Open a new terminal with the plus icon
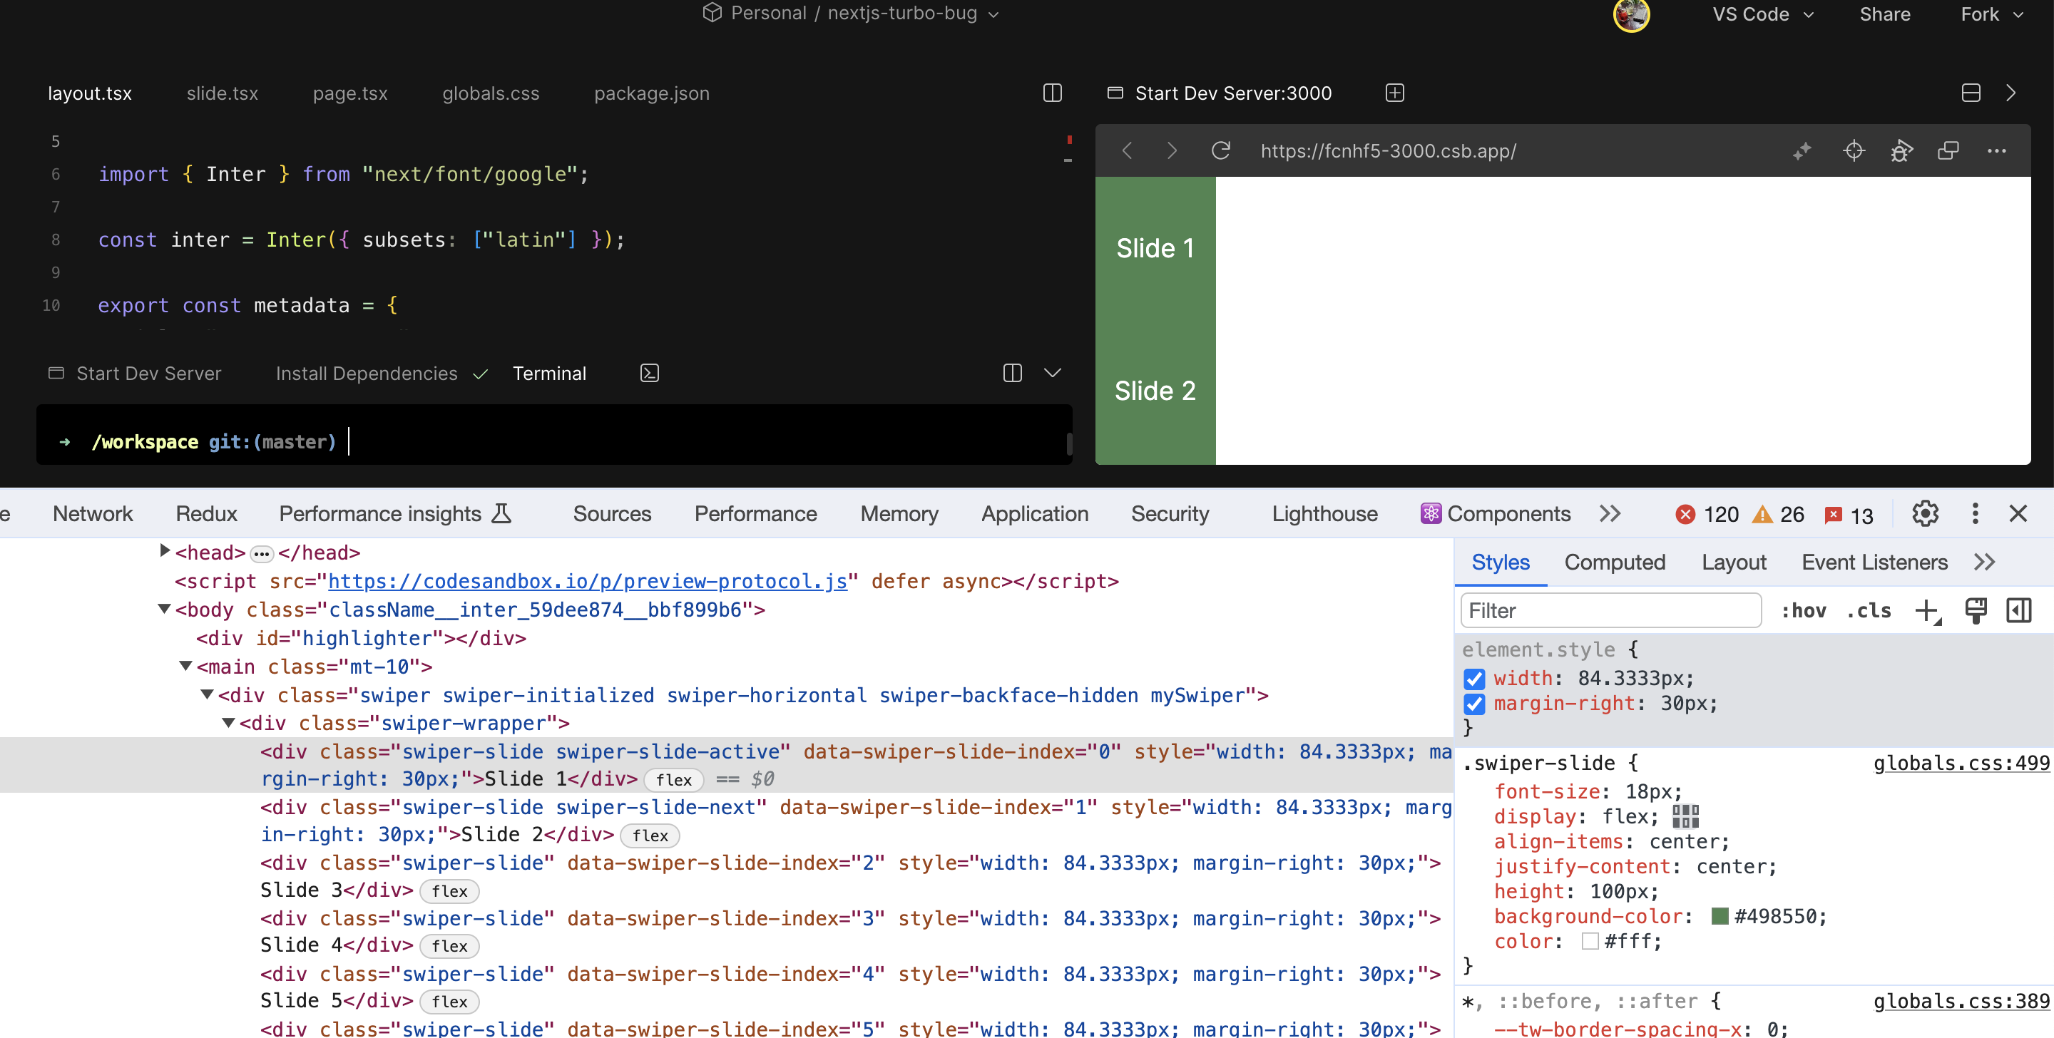 (1394, 93)
